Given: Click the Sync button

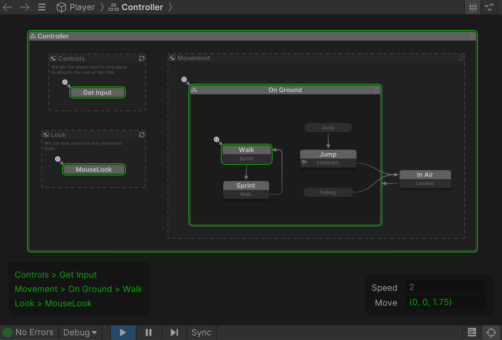Looking at the screenshot, I should [202, 332].
